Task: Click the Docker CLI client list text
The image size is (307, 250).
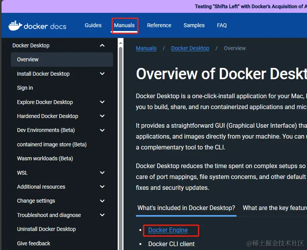Action: point(172,244)
